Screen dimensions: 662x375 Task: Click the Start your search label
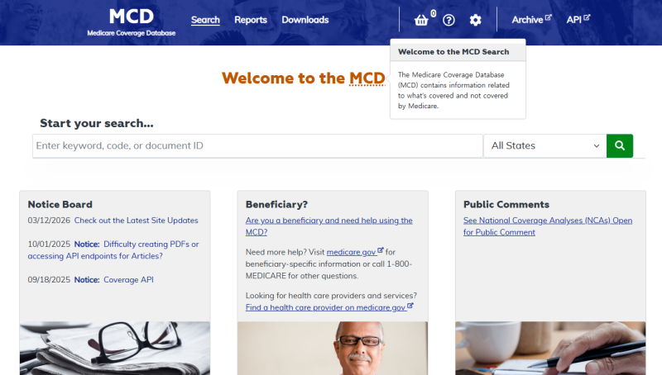[97, 123]
